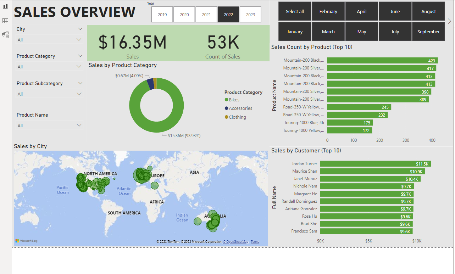Click the Select all month tile
This screenshot has height=274, width=455.
pyautogui.click(x=295, y=11)
